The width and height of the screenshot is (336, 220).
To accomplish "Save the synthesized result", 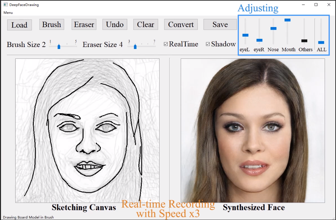I will pyautogui.click(x=220, y=24).
